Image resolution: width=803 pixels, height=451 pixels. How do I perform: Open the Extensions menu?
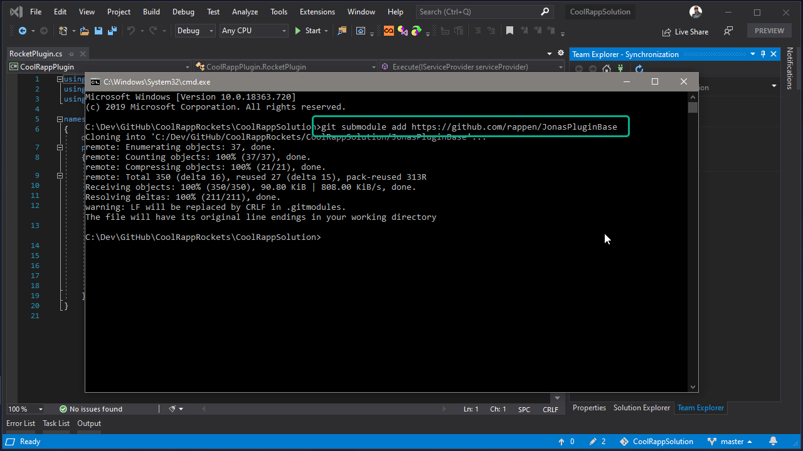[x=317, y=11]
